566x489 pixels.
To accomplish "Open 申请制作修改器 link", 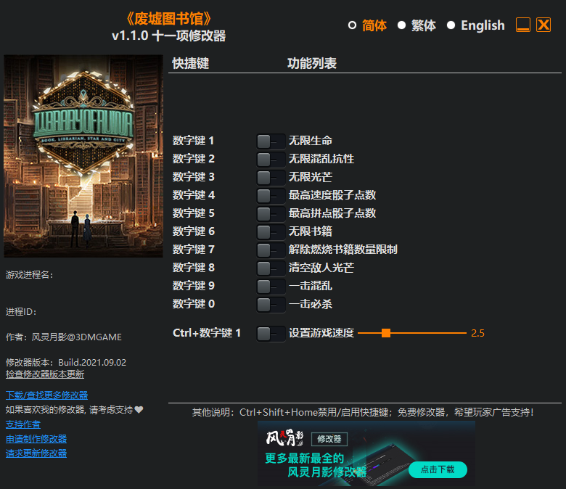I will 36,439.
